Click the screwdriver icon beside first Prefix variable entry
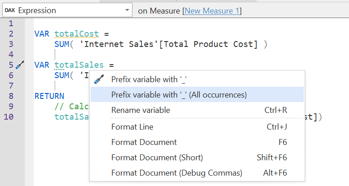 99,79
